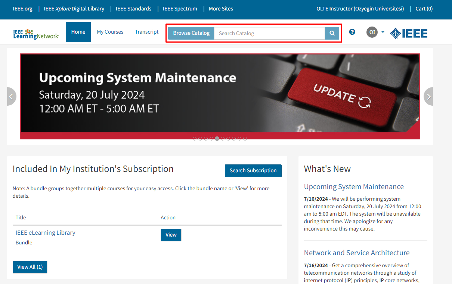The image size is (452, 284).
Task: Click the Action column header
Action: (x=168, y=217)
